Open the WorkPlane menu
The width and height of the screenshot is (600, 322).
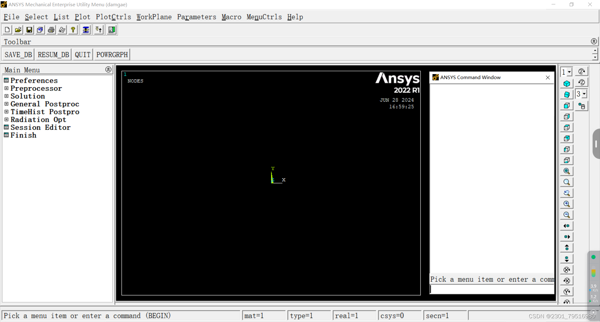click(154, 17)
